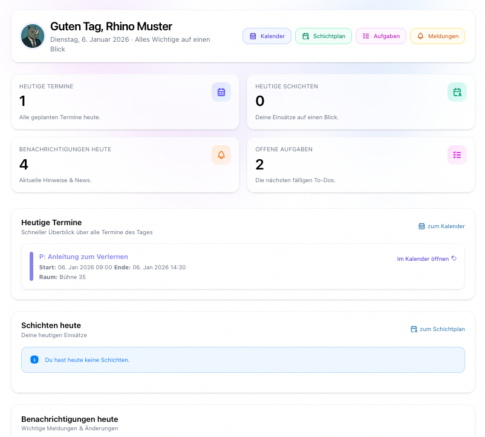Select the Heutige Termine count of 1
The height and width of the screenshot is (437, 485).
[x=23, y=101]
